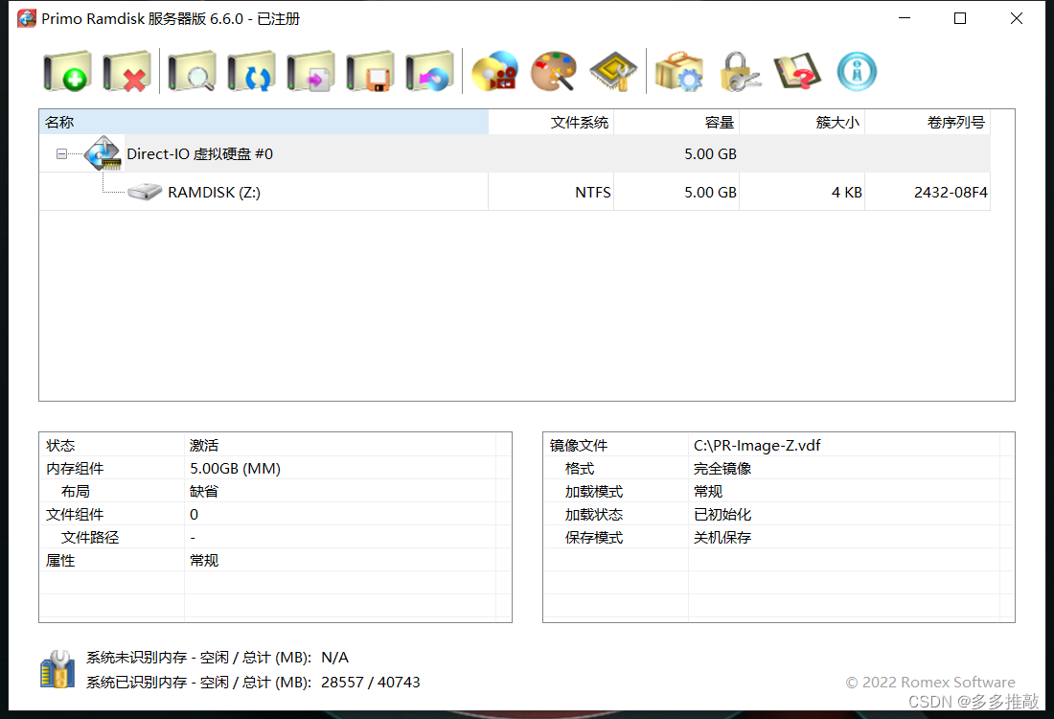Select the RAMDISK (Z:) drive entry
This screenshot has width=1054, height=719.
pos(216,191)
